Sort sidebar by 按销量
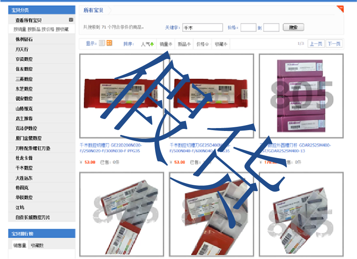357x259 pixels. [x=20, y=29]
